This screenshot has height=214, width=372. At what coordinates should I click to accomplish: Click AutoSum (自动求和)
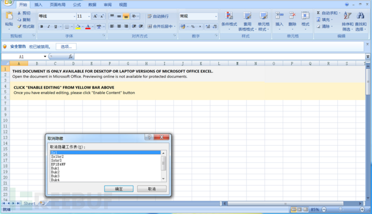click(328, 13)
